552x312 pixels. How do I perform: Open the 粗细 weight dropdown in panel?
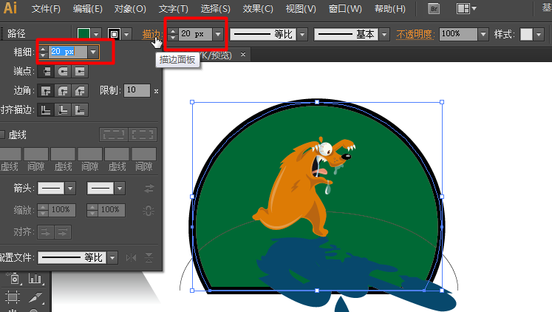(x=93, y=52)
